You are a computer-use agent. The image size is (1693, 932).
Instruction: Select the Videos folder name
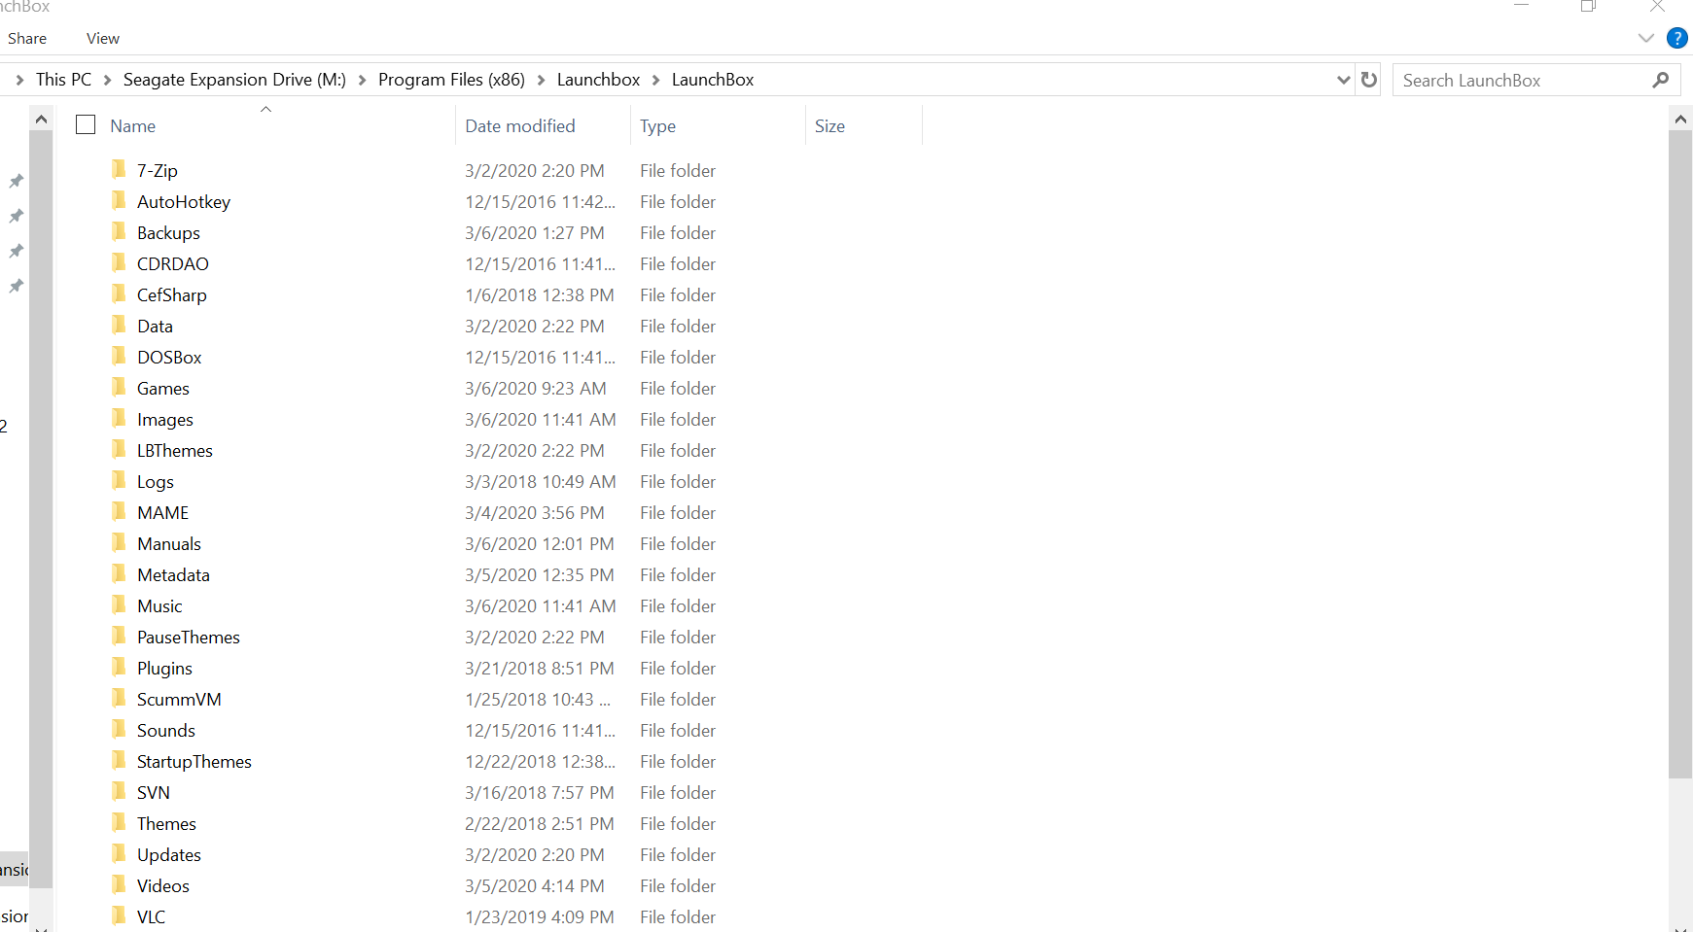click(x=163, y=885)
